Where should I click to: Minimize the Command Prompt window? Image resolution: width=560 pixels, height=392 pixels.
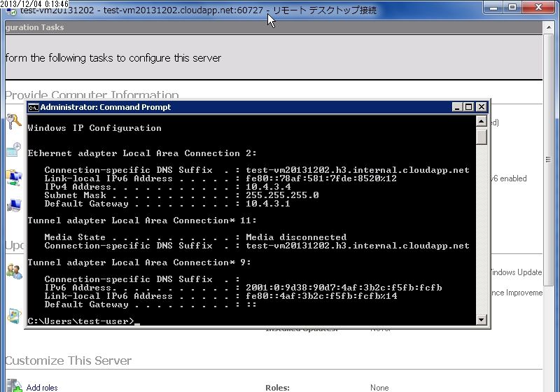(457, 106)
